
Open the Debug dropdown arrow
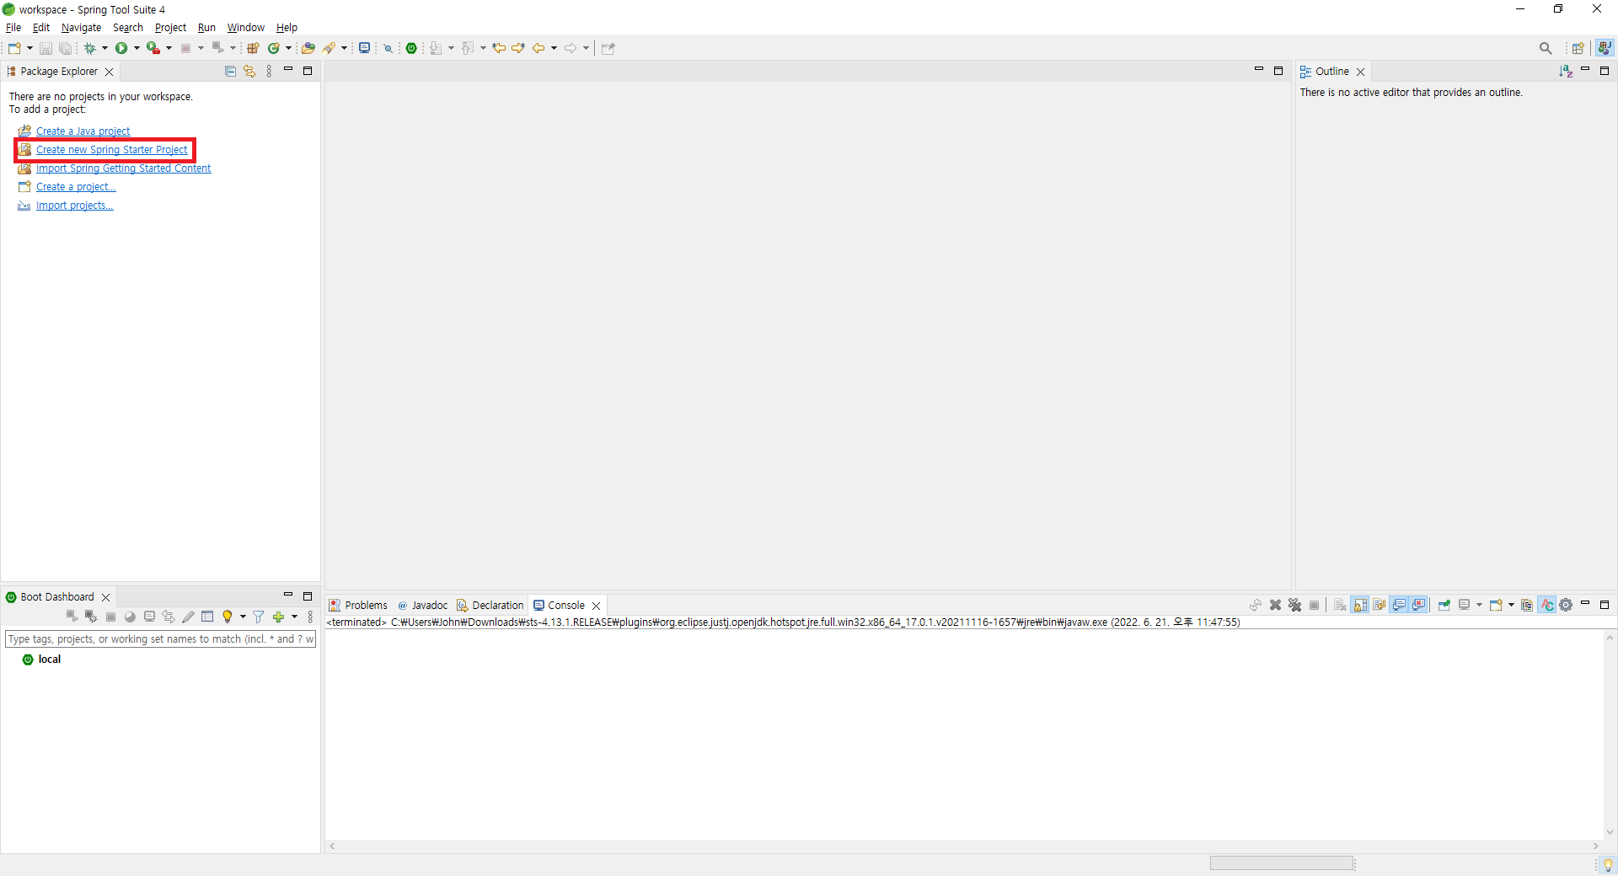click(x=104, y=48)
